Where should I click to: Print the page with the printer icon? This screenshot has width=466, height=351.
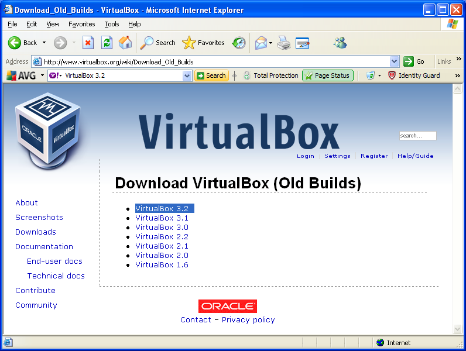(x=284, y=43)
